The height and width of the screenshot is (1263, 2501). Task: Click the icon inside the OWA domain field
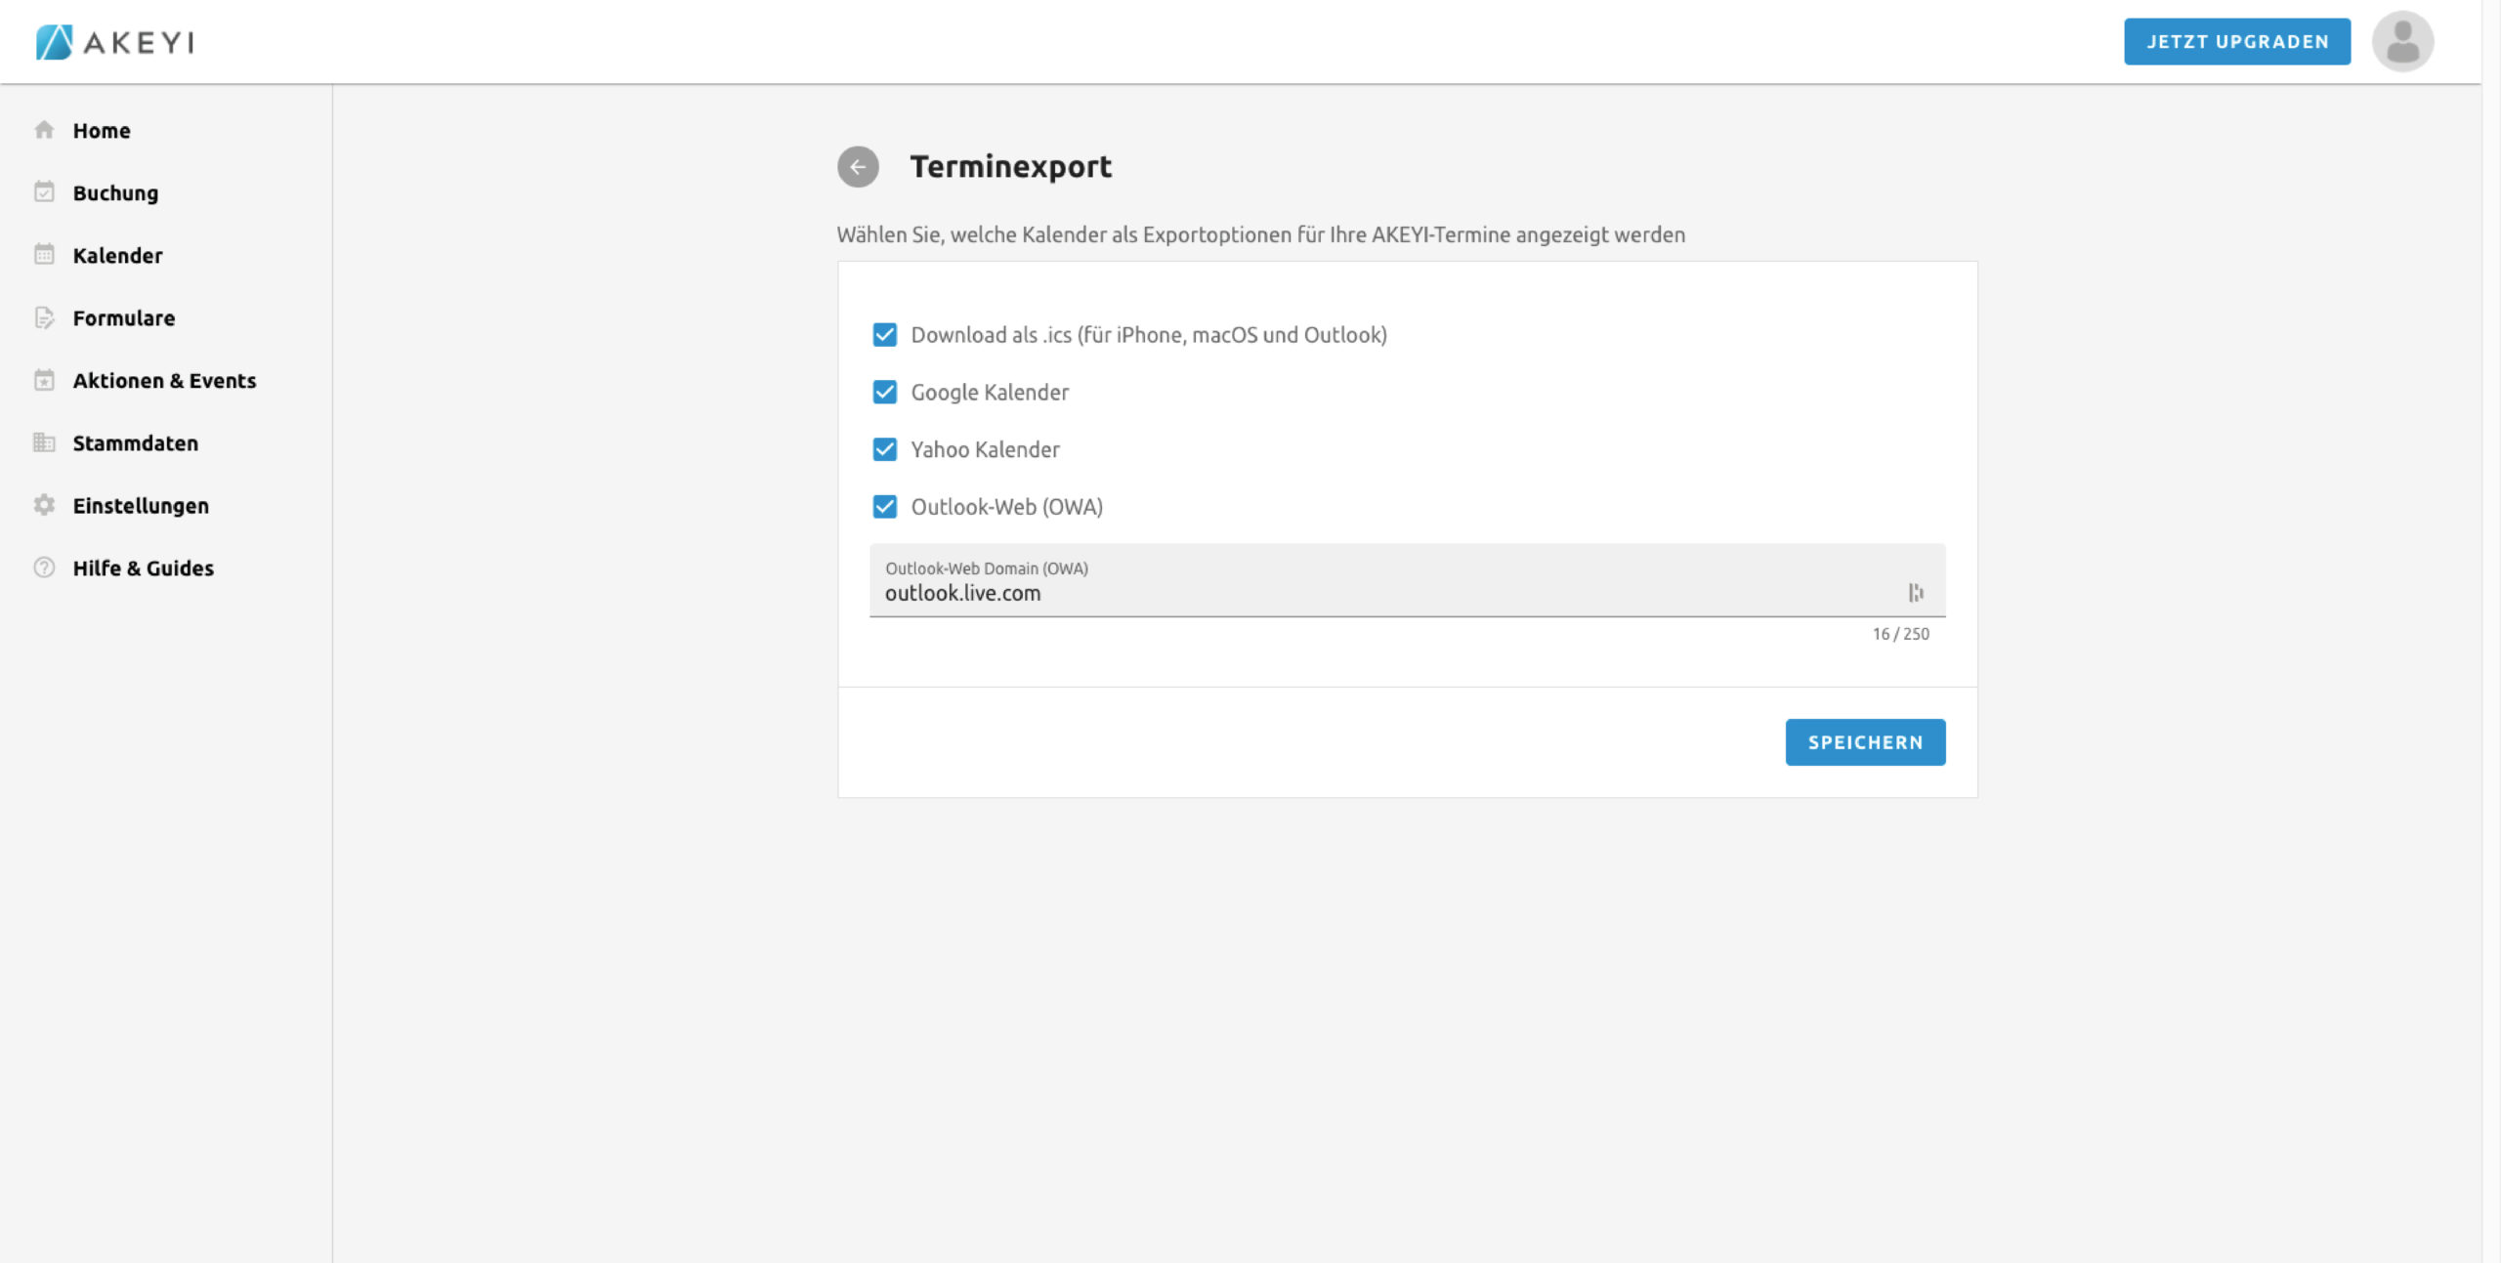[x=1915, y=593]
